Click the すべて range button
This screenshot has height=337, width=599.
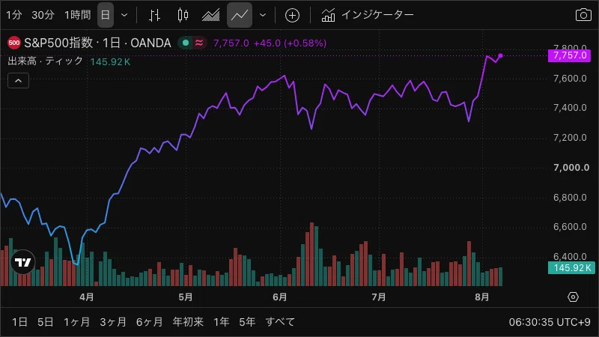280,322
